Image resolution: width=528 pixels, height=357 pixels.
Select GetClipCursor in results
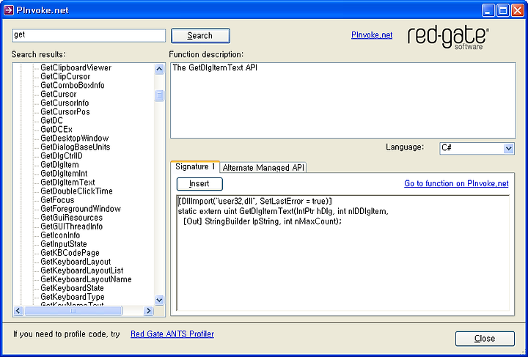pyautogui.click(x=65, y=76)
